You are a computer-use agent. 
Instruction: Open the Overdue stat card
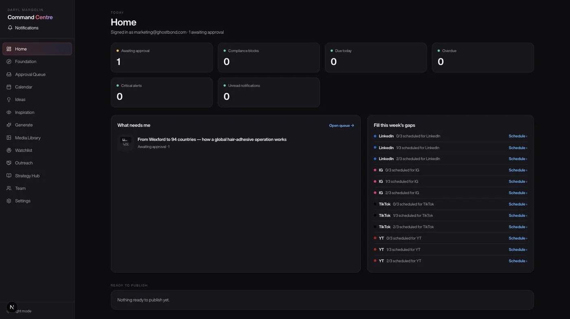click(x=483, y=58)
